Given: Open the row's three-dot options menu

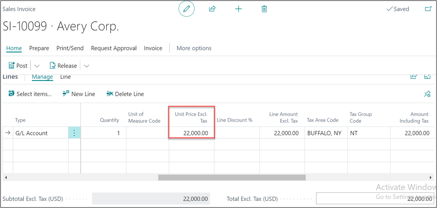Looking at the screenshot, I should click(x=74, y=133).
